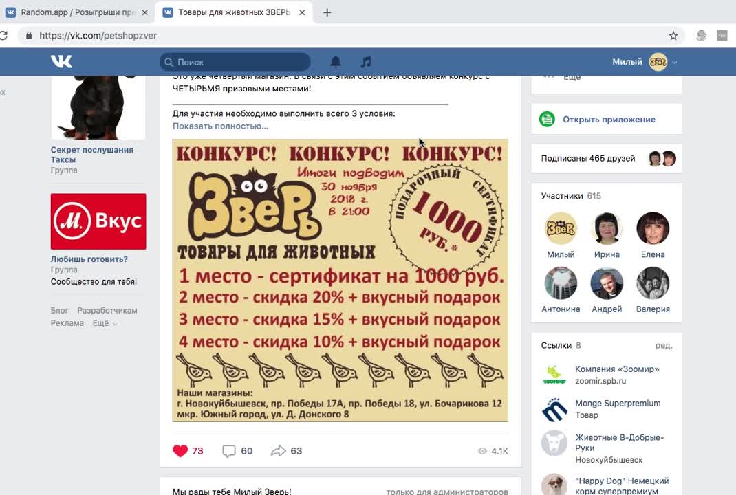
Task: Click the М.Вкус red ad banner
Action: coord(98,221)
